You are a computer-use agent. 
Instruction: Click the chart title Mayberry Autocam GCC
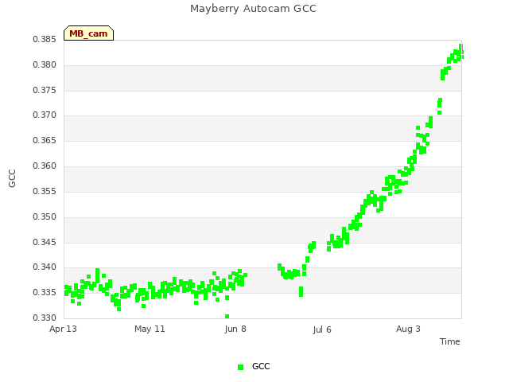(x=253, y=9)
